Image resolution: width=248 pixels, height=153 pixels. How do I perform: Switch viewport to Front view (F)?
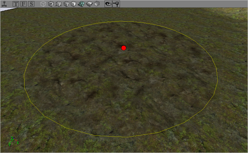click(x=24, y=4)
